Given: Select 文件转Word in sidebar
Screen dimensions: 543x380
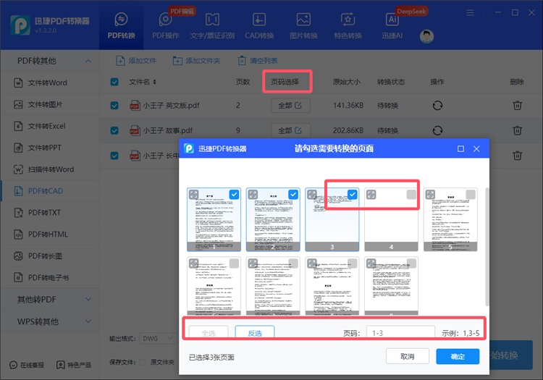Looking at the screenshot, I should coord(50,83).
